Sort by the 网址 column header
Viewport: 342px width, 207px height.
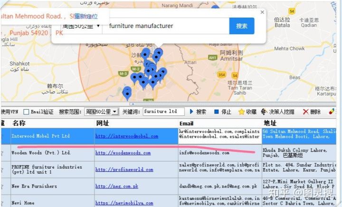pos(136,123)
